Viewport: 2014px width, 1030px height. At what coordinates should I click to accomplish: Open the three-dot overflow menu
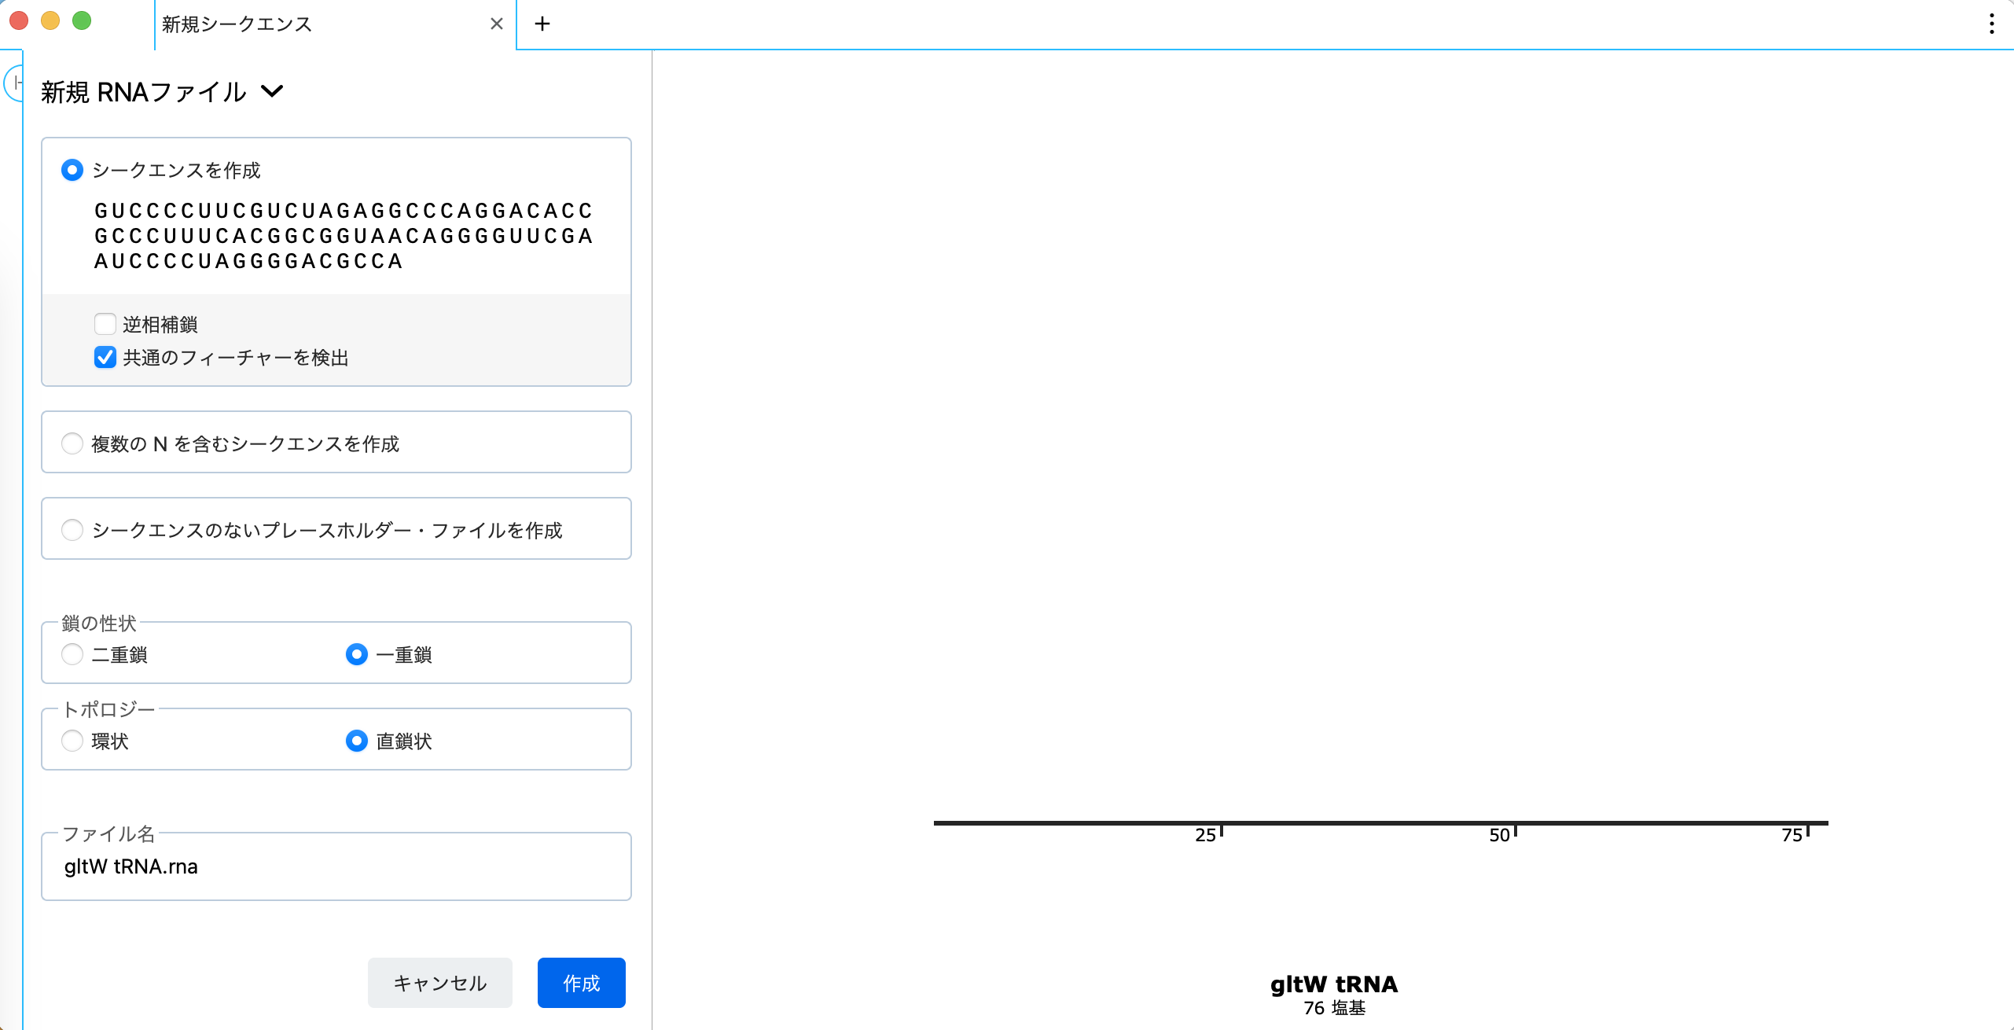pos(1991,24)
